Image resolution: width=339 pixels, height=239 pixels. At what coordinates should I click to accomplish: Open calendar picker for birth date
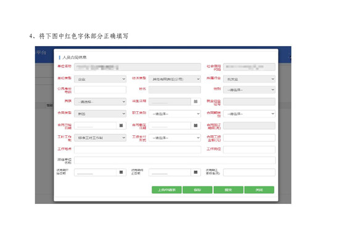click(x=195, y=101)
